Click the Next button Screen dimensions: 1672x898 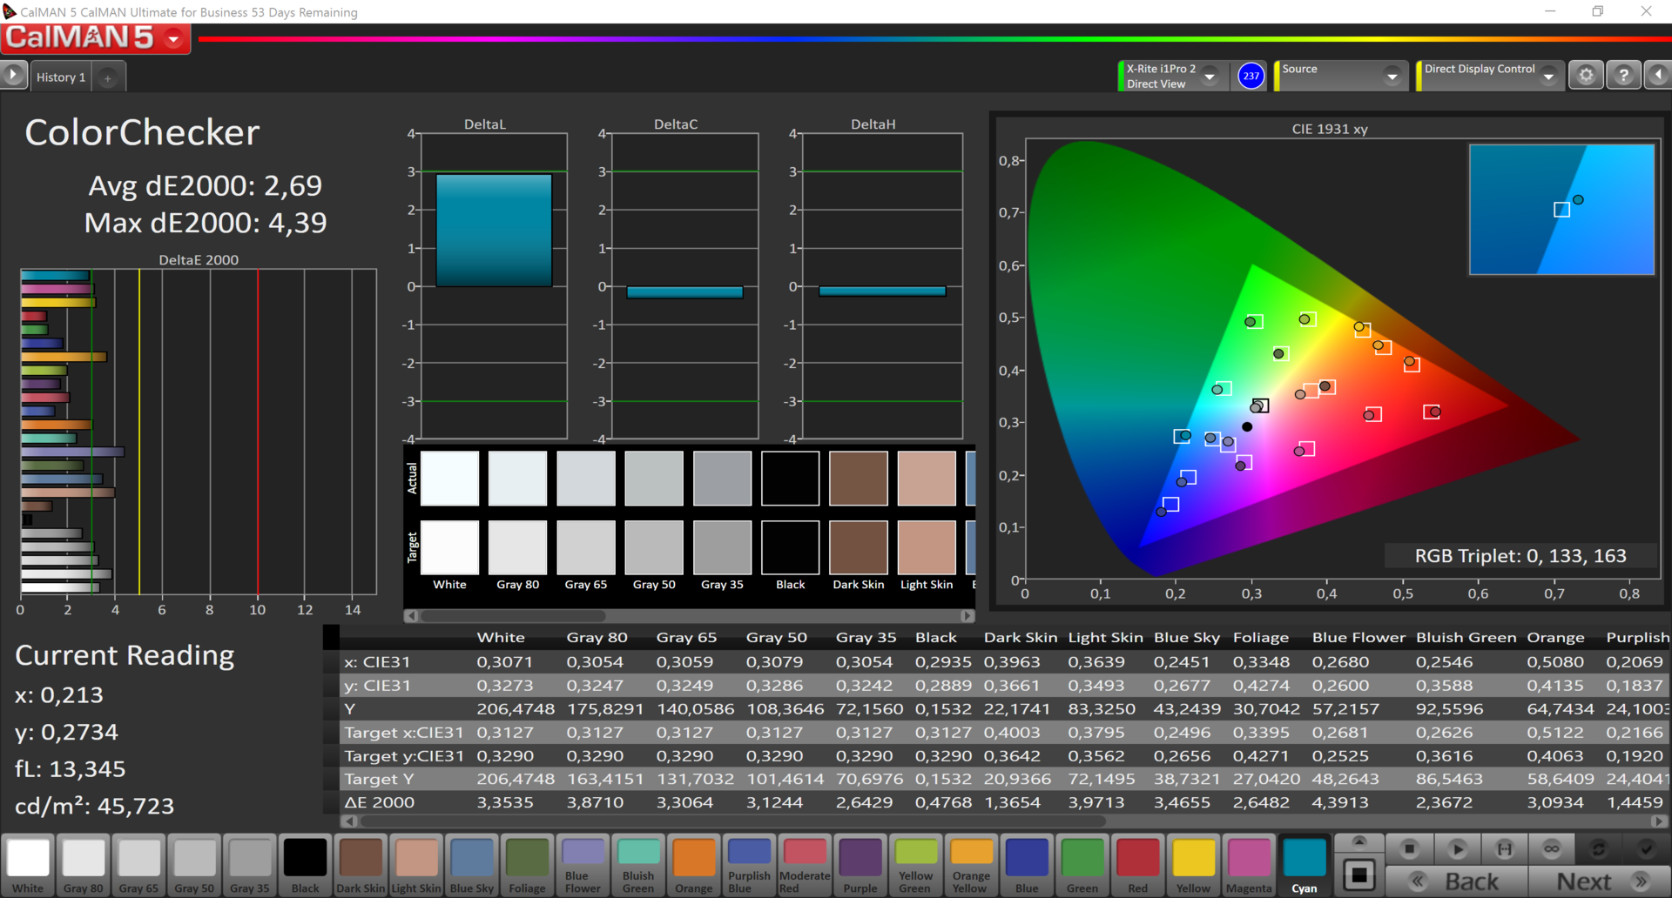(1599, 881)
